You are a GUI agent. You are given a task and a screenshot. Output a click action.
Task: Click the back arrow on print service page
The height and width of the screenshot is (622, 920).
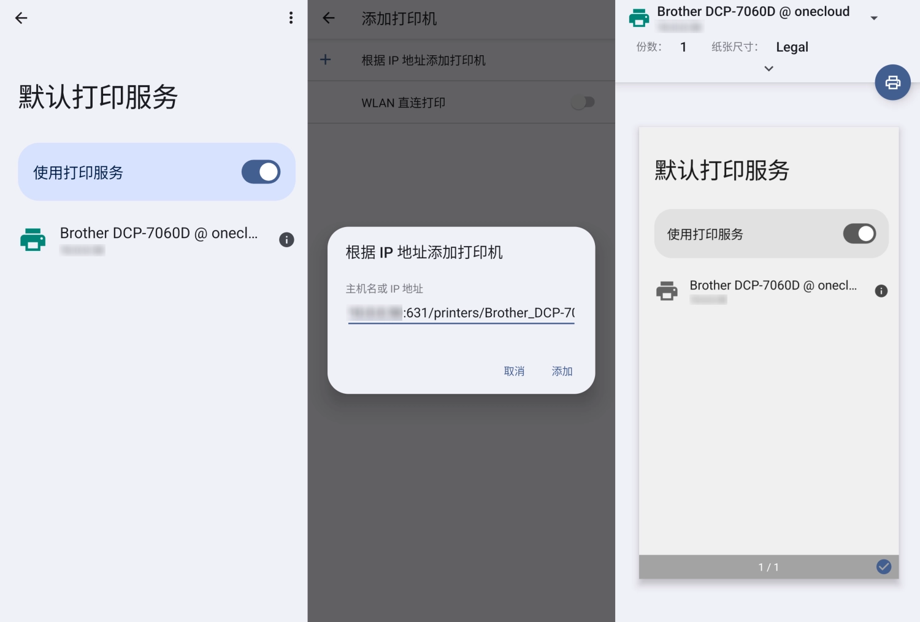[21, 18]
